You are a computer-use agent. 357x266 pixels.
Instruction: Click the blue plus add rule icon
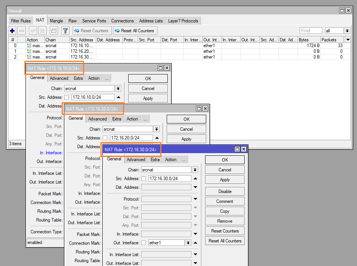click(x=13, y=31)
